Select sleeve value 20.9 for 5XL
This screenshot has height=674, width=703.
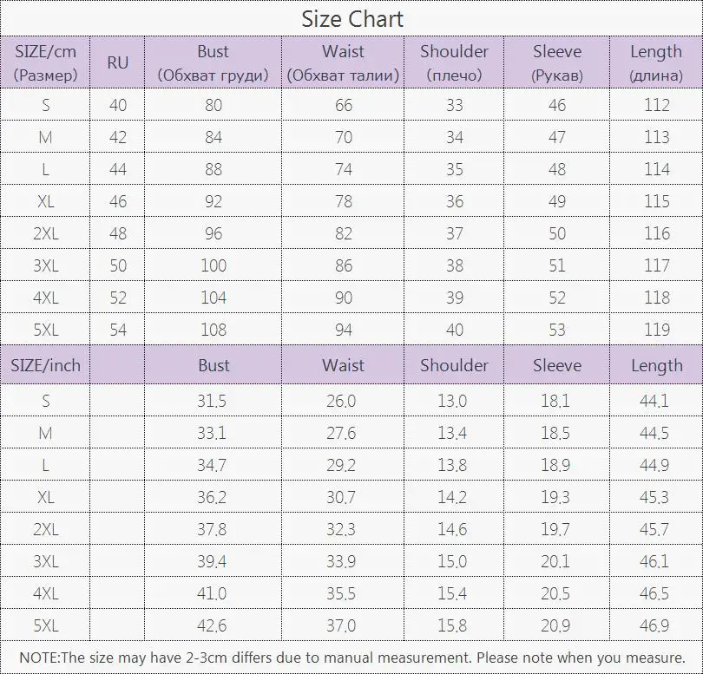[x=555, y=625]
